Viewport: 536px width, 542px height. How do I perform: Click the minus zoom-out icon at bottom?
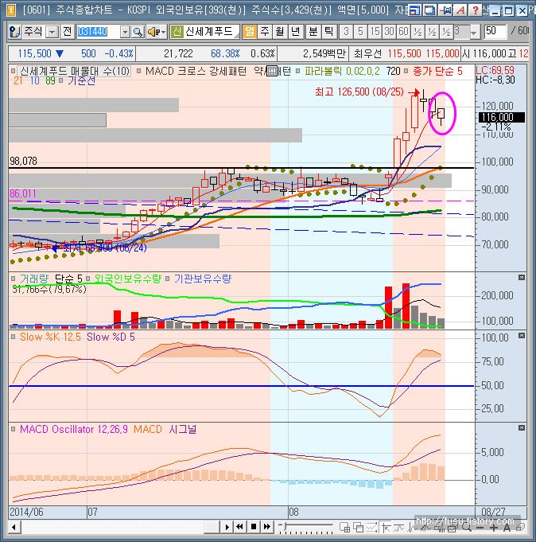pos(480,528)
